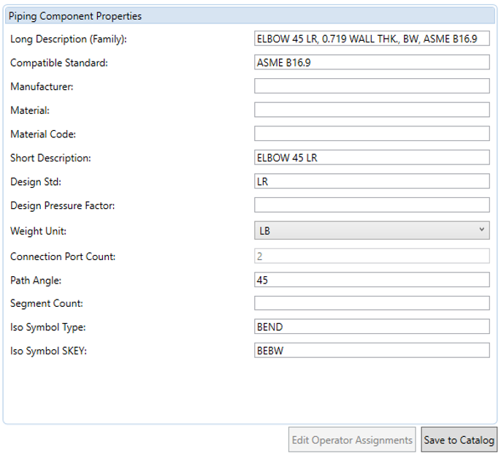Click the Piping Component Properties header
The width and height of the screenshot is (501, 453).
click(250, 15)
